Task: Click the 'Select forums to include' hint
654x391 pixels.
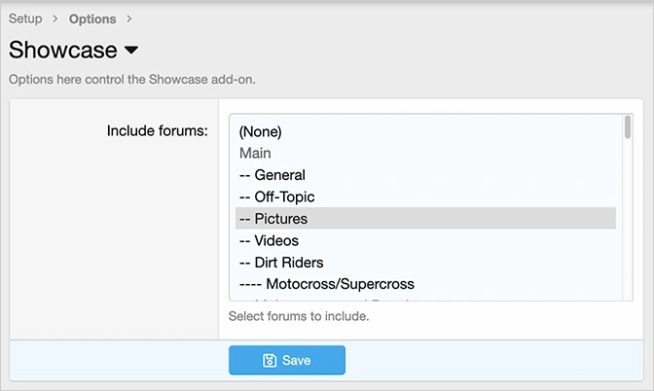Action: pos(299,316)
